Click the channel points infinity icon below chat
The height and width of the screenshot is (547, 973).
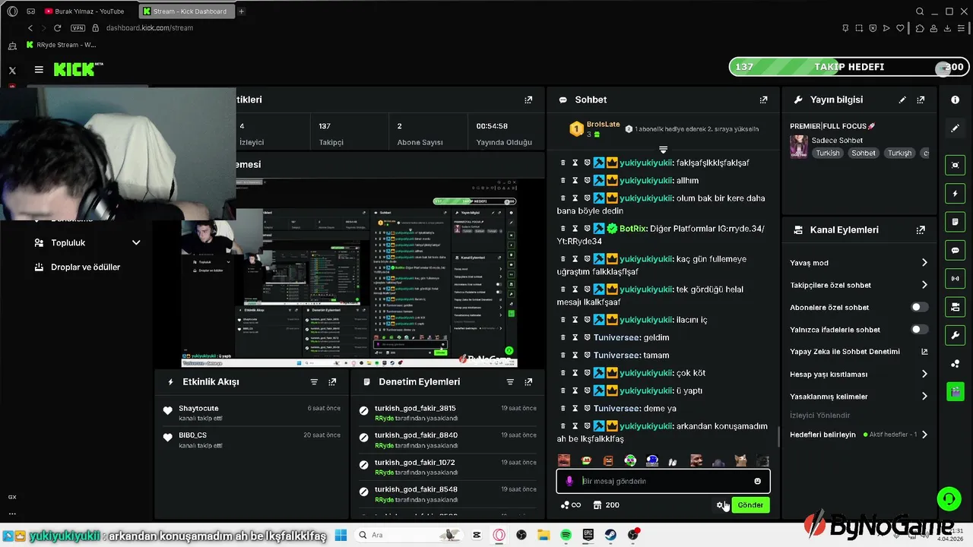click(x=570, y=505)
